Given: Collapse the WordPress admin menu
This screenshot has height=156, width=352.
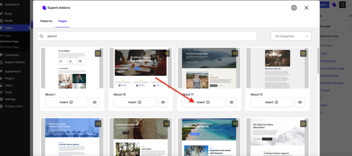Looking at the screenshot, I should (14, 106).
